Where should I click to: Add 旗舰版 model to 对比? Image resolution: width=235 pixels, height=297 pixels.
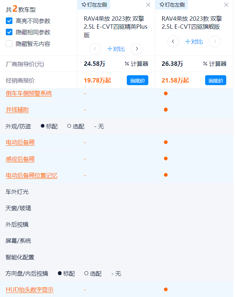click(194, 41)
